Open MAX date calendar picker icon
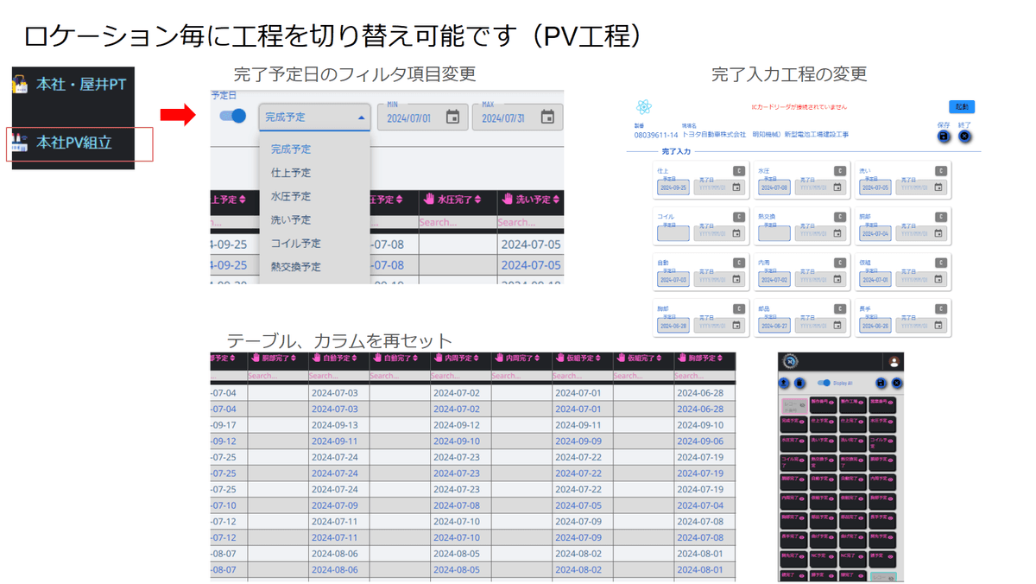This screenshot has height=584, width=1036. coord(547,117)
